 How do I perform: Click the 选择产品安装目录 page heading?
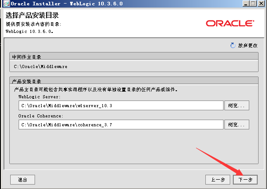[32, 16]
